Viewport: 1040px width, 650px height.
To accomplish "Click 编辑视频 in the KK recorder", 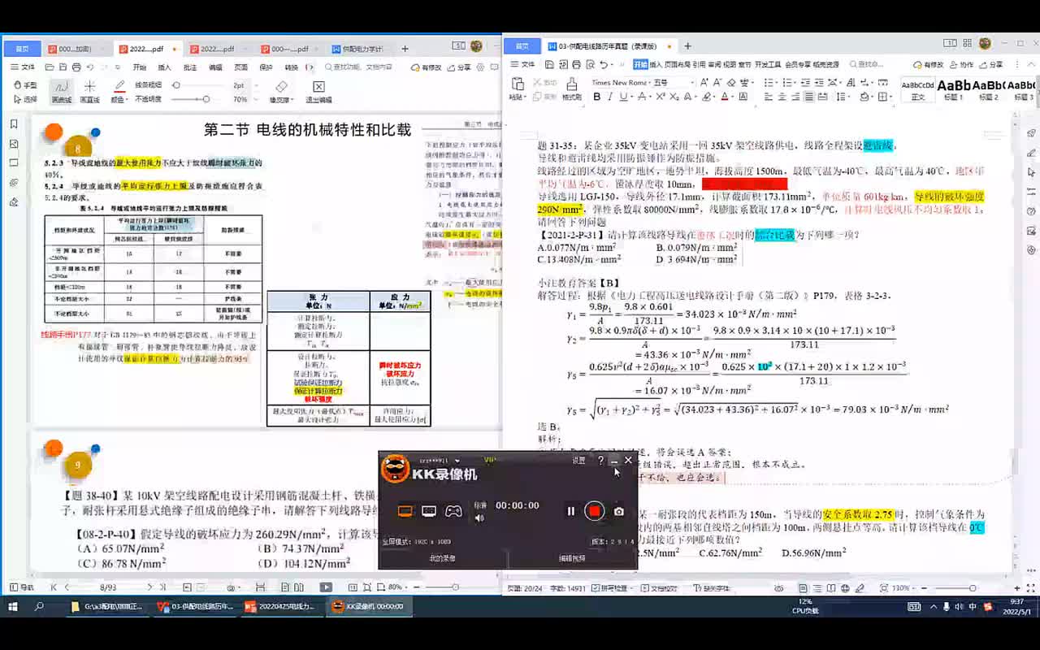I will click(x=571, y=558).
